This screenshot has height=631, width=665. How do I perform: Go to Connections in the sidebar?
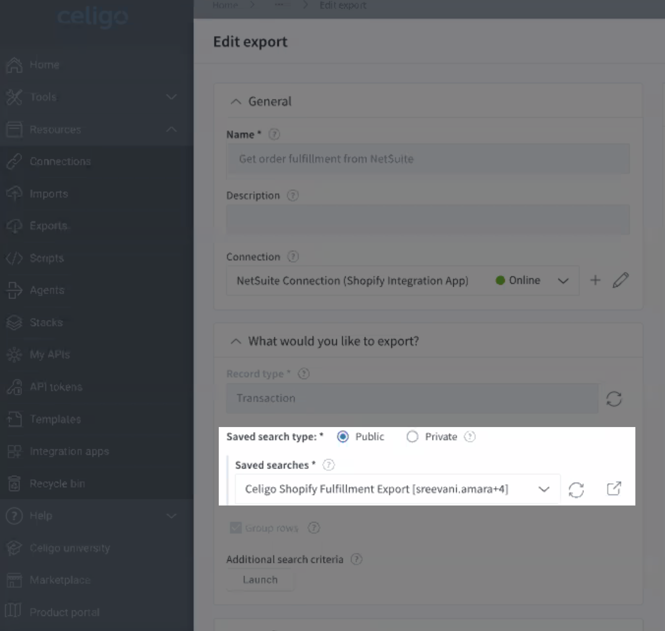pos(60,161)
